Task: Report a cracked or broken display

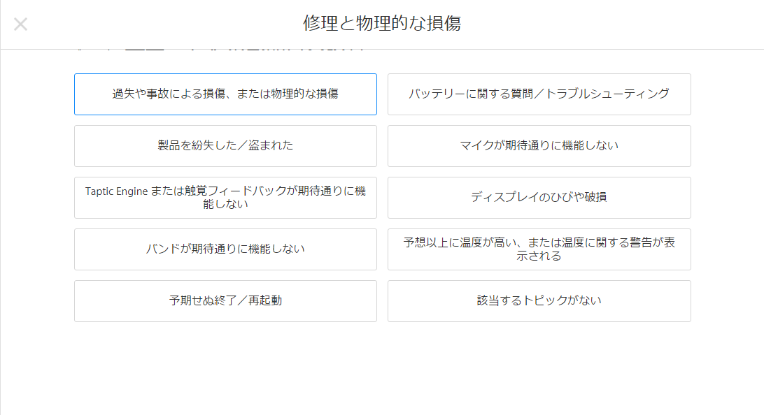Action: (x=539, y=198)
